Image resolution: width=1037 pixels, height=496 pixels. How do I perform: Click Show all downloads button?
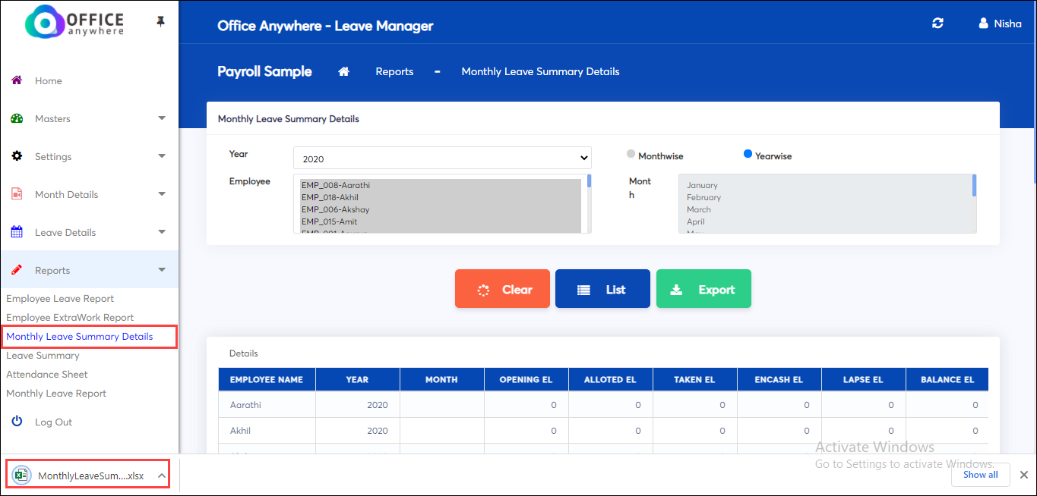click(981, 475)
